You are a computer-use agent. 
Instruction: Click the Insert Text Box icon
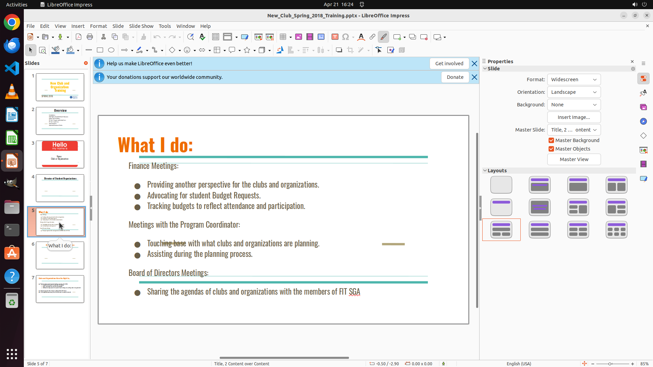(335, 37)
